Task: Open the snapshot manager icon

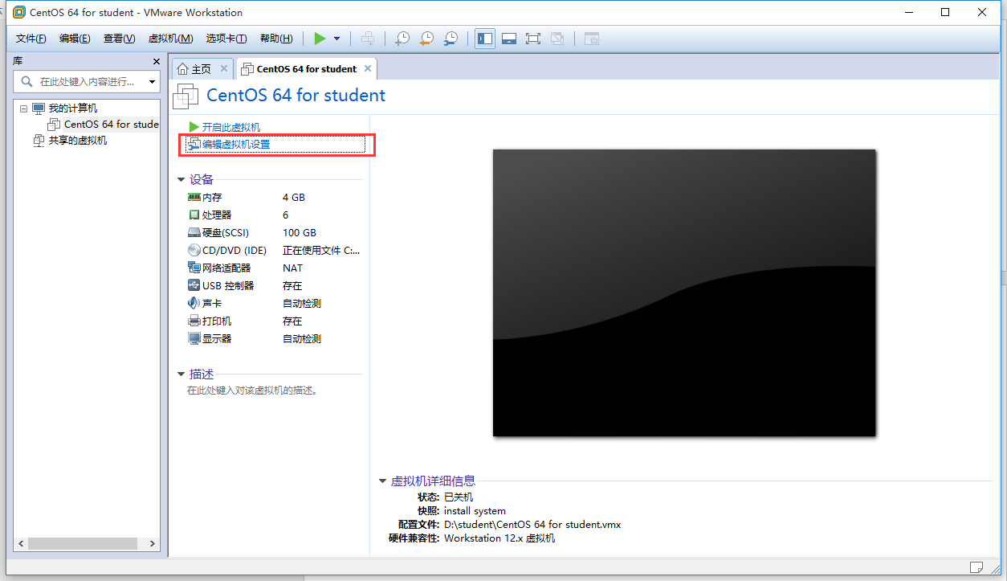Action: coord(451,39)
